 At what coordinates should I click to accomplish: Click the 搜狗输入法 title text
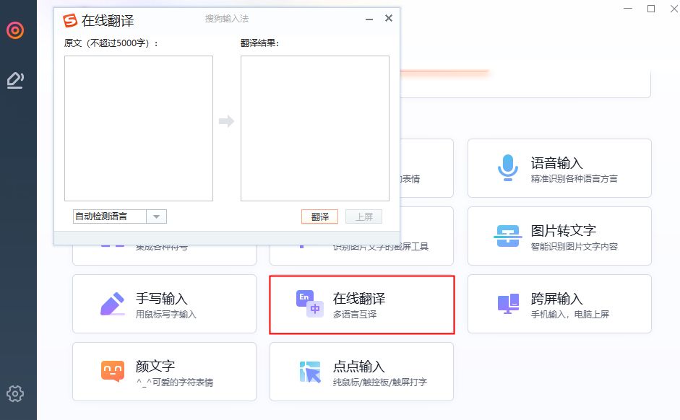[x=227, y=19]
